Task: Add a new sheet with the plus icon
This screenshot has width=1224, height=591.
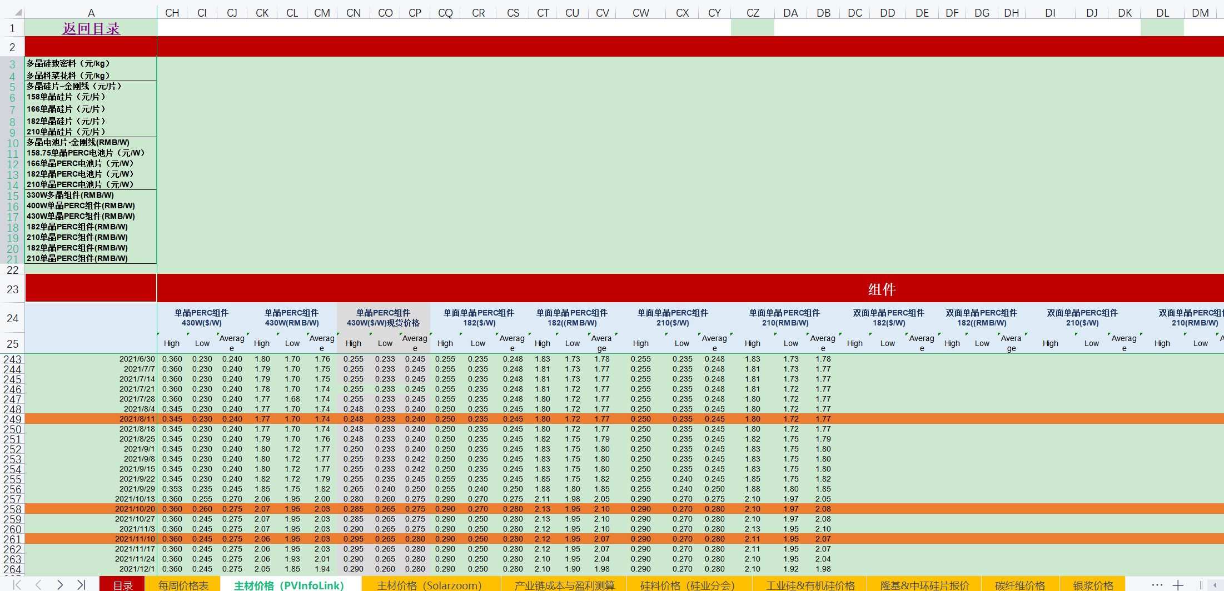Action: (x=1178, y=585)
